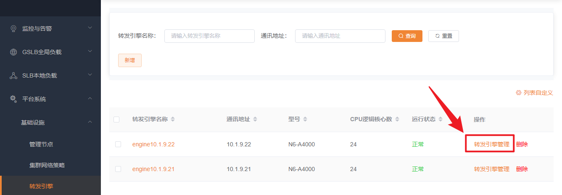The height and width of the screenshot is (195, 562).
Task: Click the GSLB全局负载 globe icon
Action: [13, 52]
